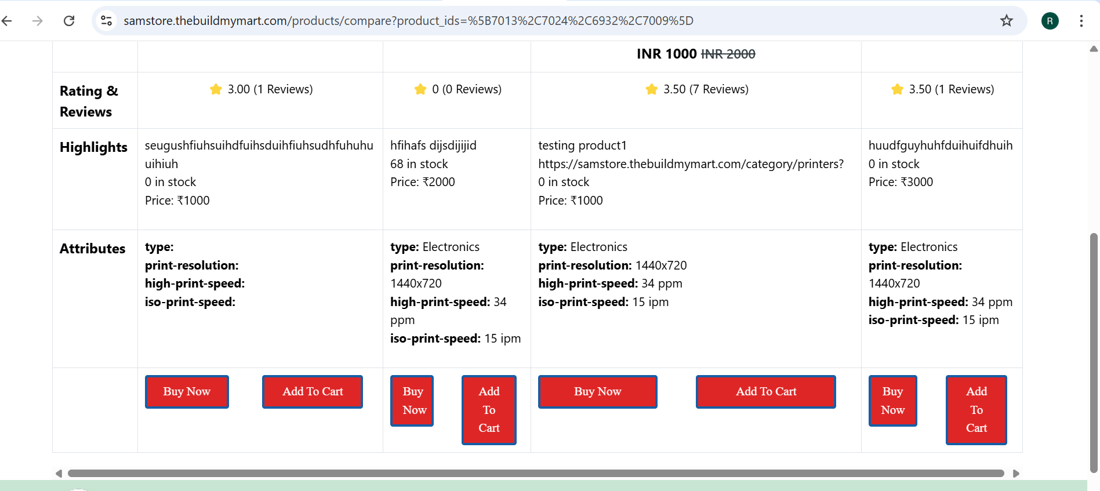The image size is (1100, 491).
Task: Add To Cart for first product column
Action: 313,392
